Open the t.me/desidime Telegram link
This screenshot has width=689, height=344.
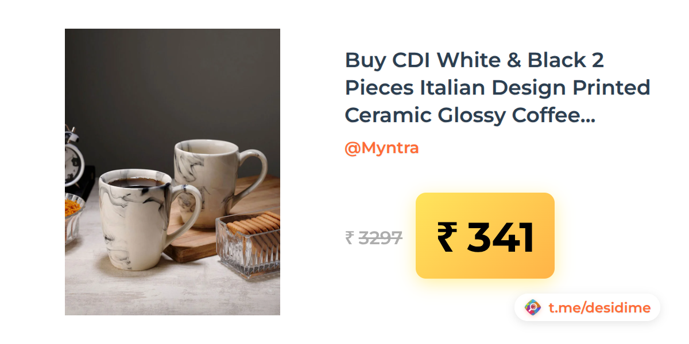point(599,308)
